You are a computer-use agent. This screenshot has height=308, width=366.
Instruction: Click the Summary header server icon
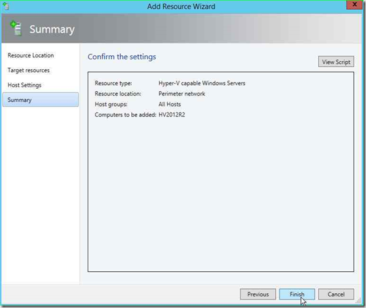[16, 28]
